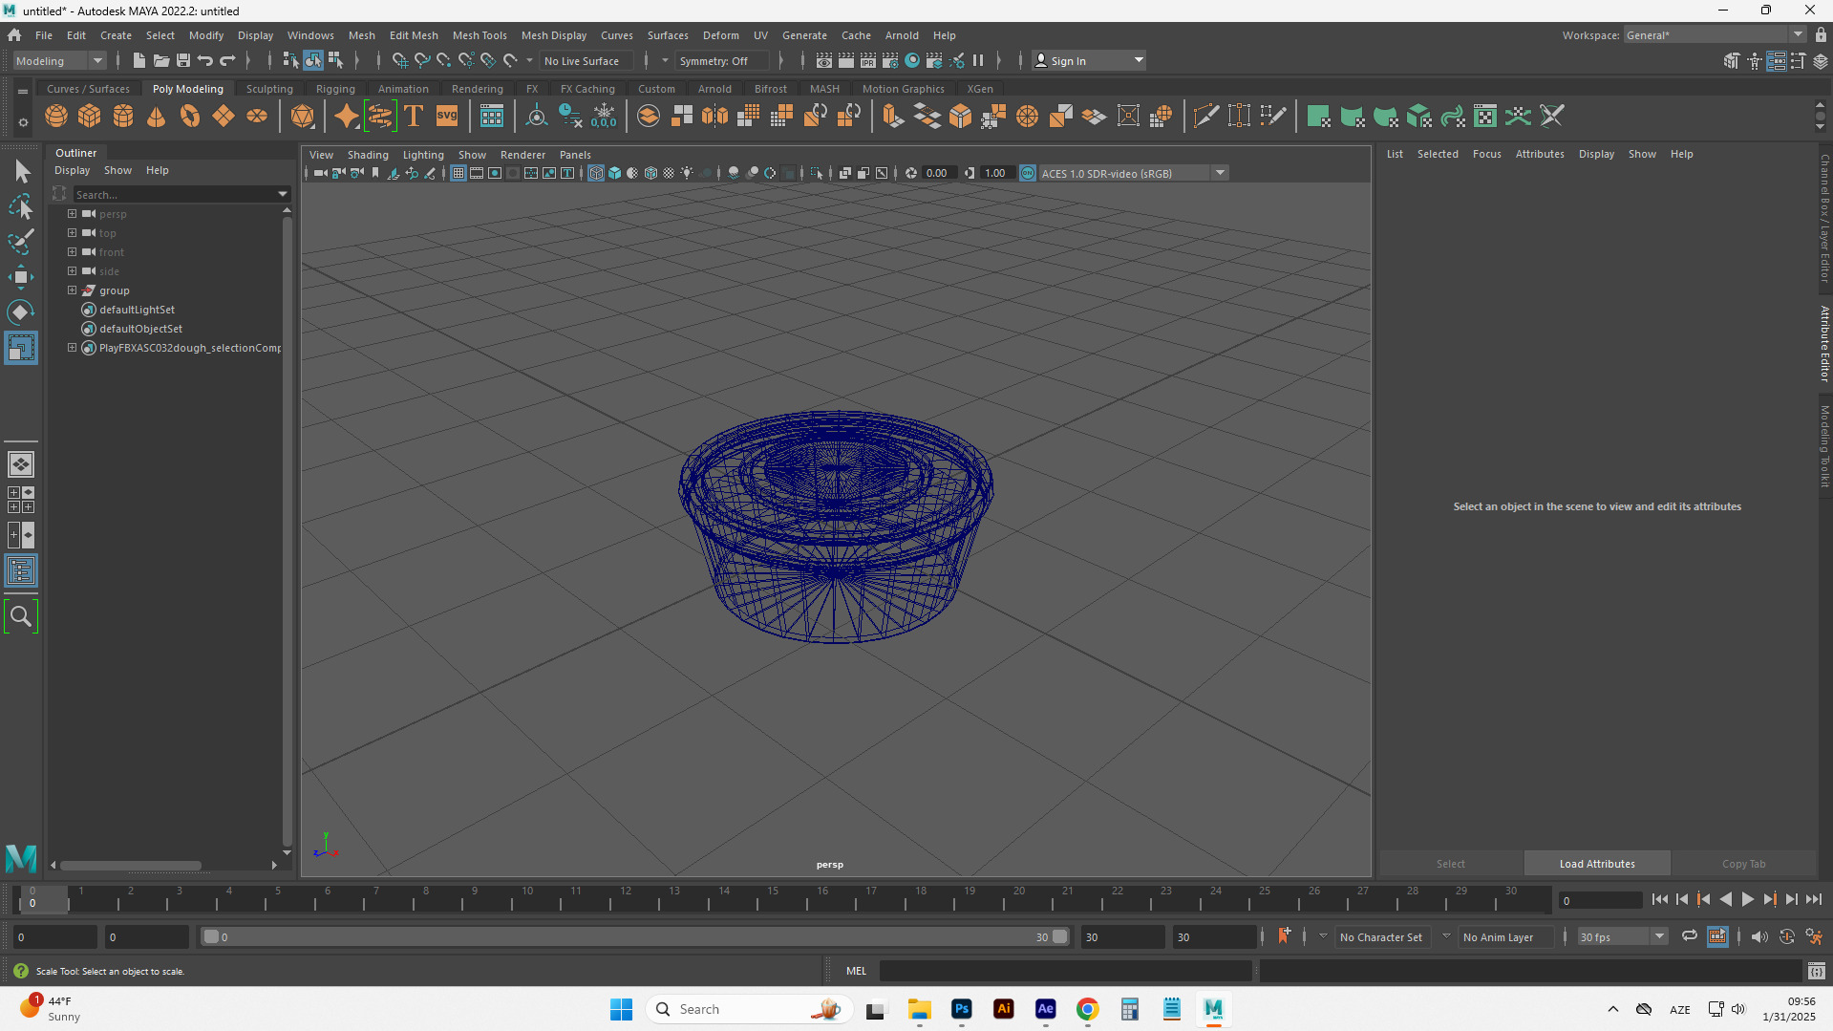Screen dimensions: 1833x1031
Task: Expand the group node in Outliner
Action: [72, 290]
